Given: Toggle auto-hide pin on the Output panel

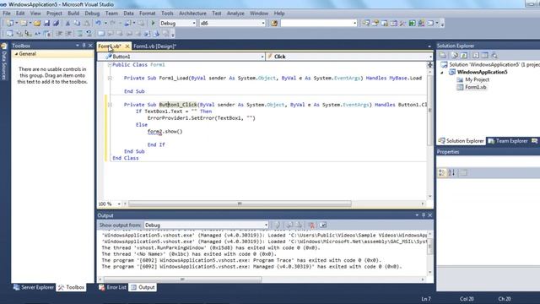Looking at the screenshot, I should (x=424, y=215).
